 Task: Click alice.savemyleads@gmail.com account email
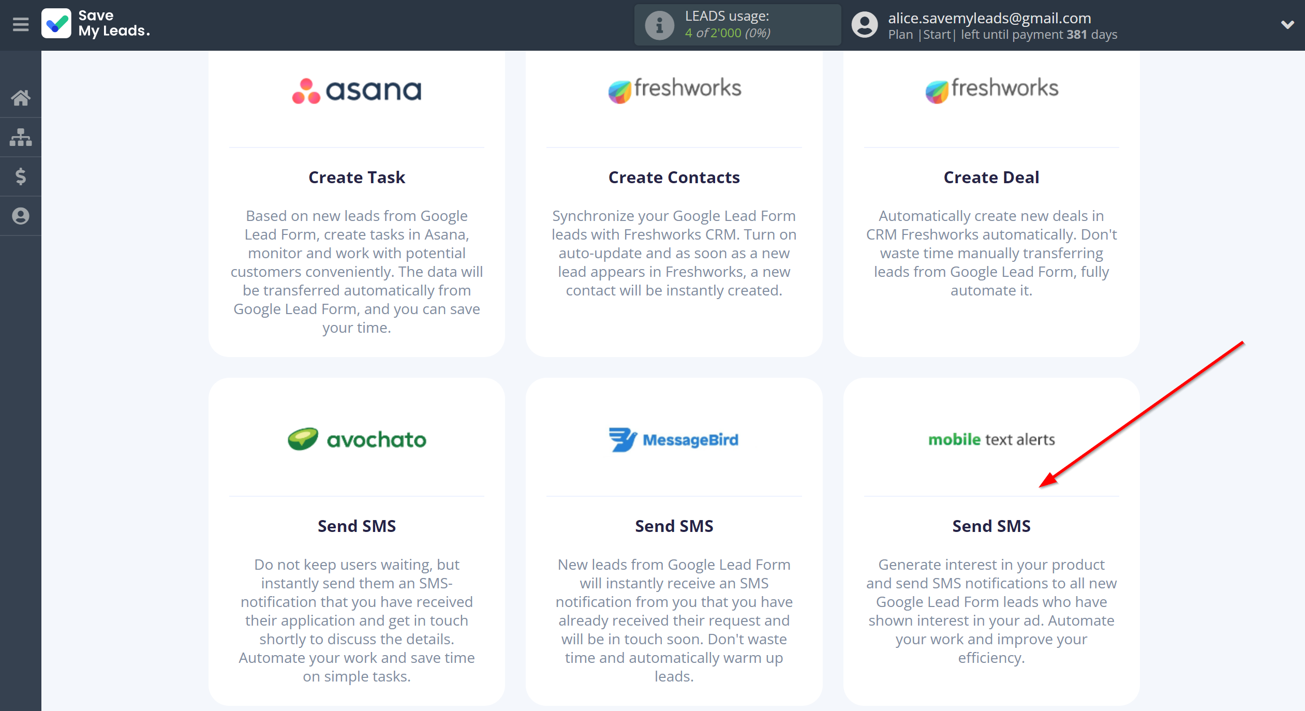(x=989, y=18)
